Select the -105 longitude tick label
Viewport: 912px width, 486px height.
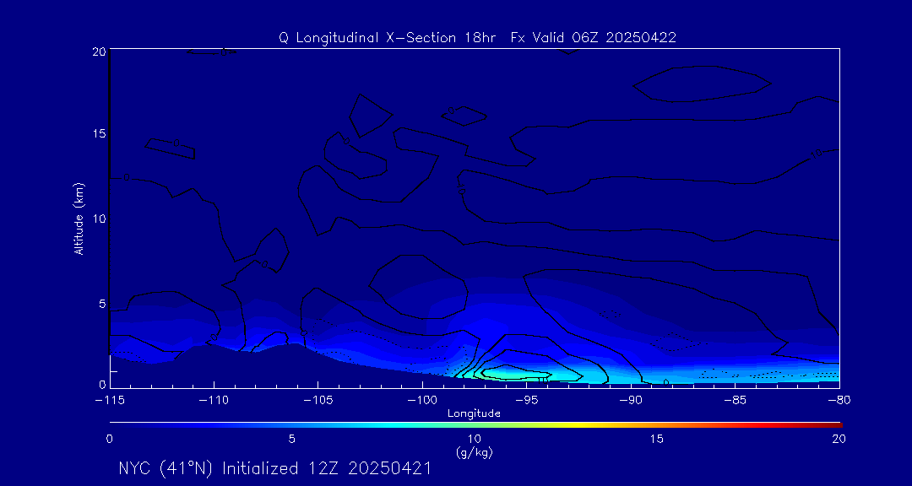tap(318, 401)
